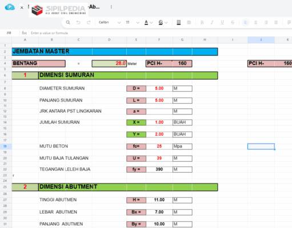Viewport: 292px width, 228px height.
Task: Toggle bold formatting
Action: coord(202,22)
